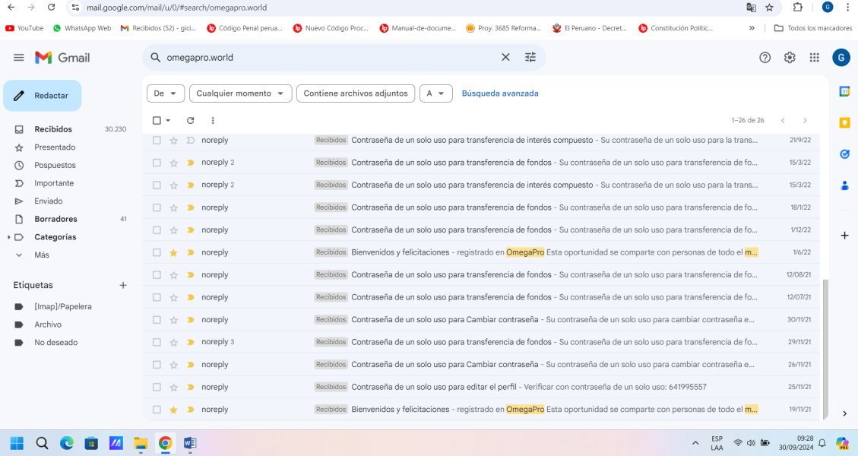Screen dimensions: 858x456
Task: Open the Help question mark icon
Action: click(x=765, y=58)
